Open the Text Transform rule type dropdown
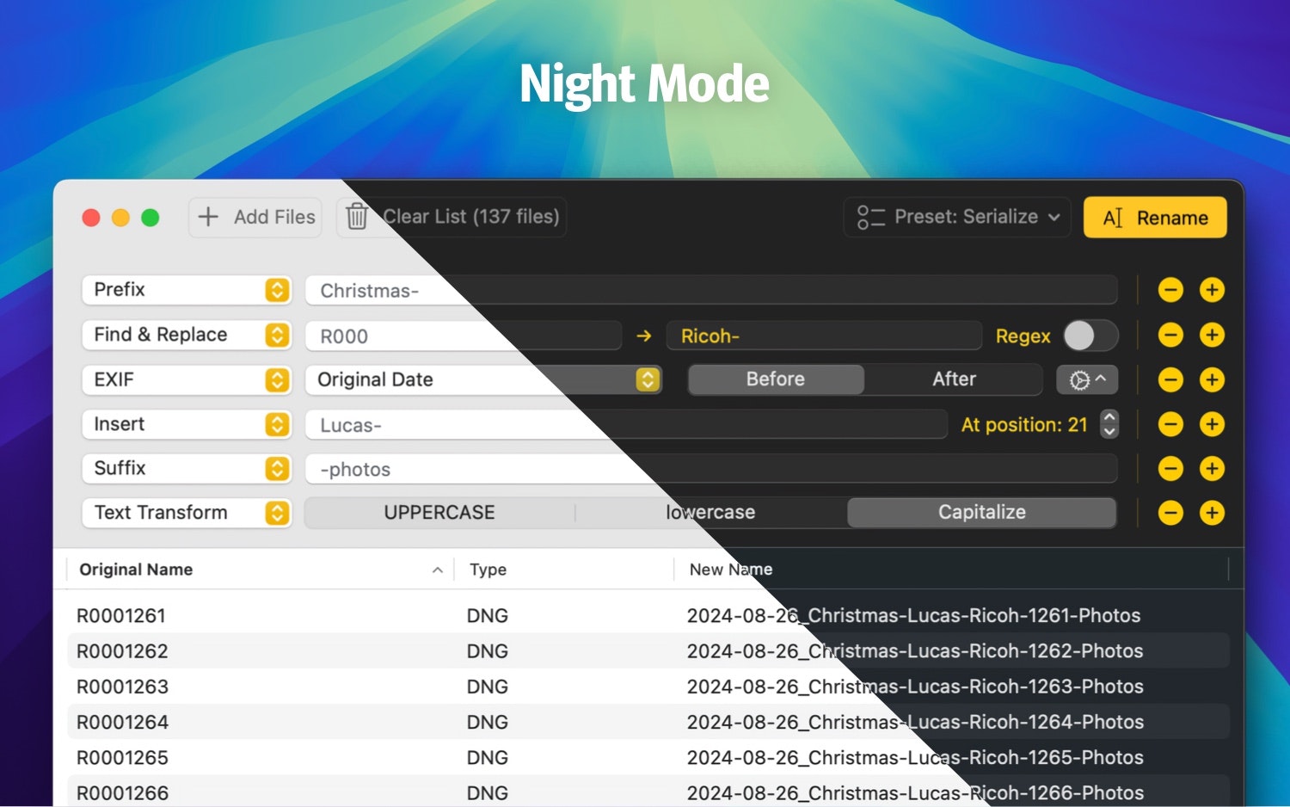Viewport: 1290px width, 807px height. (187, 513)
